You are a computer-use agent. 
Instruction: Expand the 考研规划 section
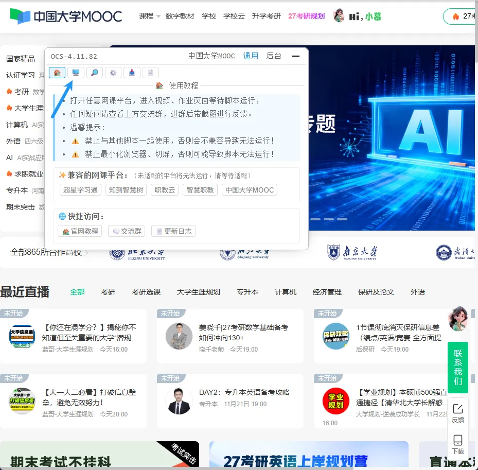(x=307, y=16)
